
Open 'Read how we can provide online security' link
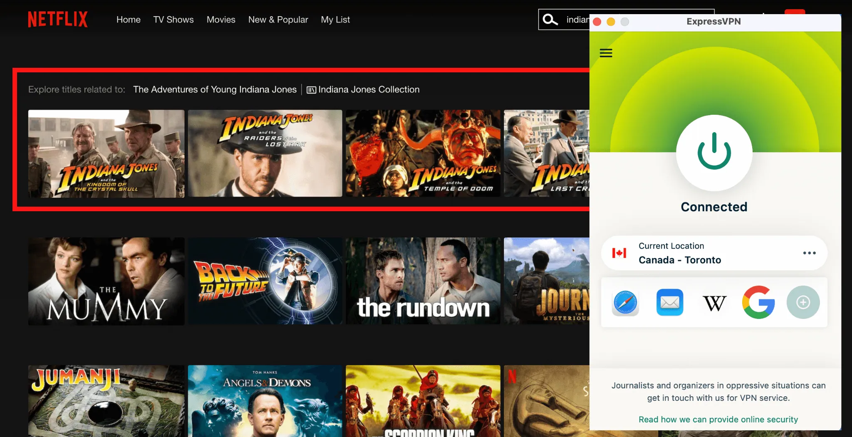tap(718, 420)
